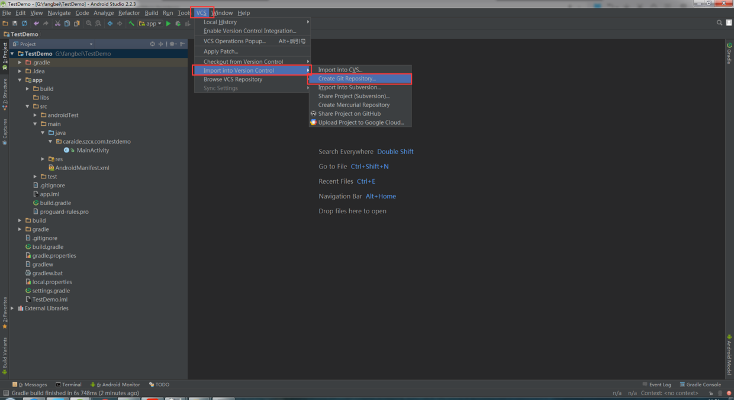734x400 pixels.
Task: Click the Redo arrow icon
Action: click(46, 24)
